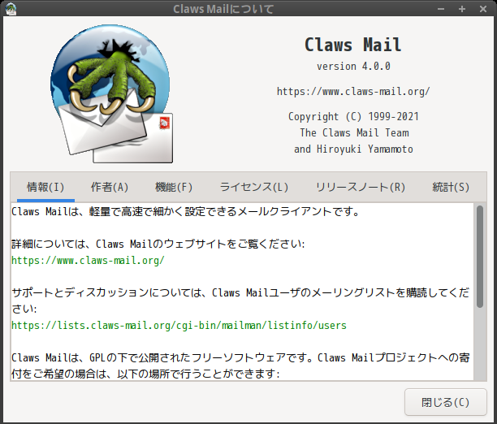Viewport: 497px width, 424px height.
Task: Click the 閉じる(C) button
Action: click(x=445, y=402)
